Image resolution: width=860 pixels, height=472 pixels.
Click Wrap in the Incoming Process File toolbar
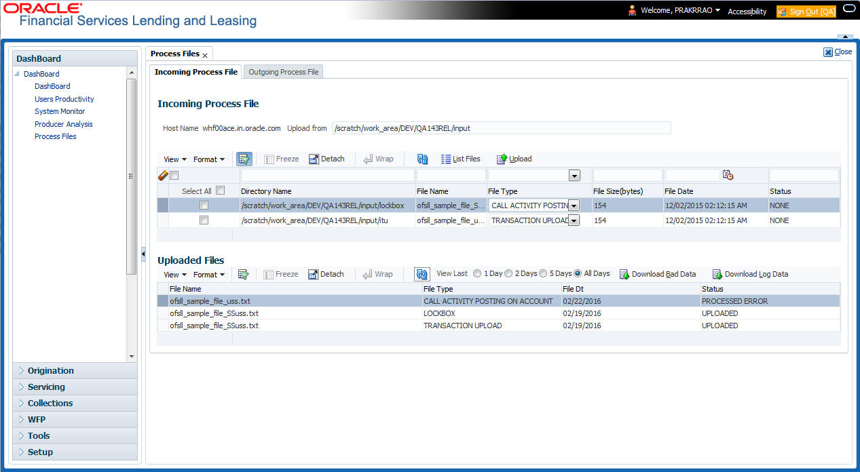coord(378,159)
